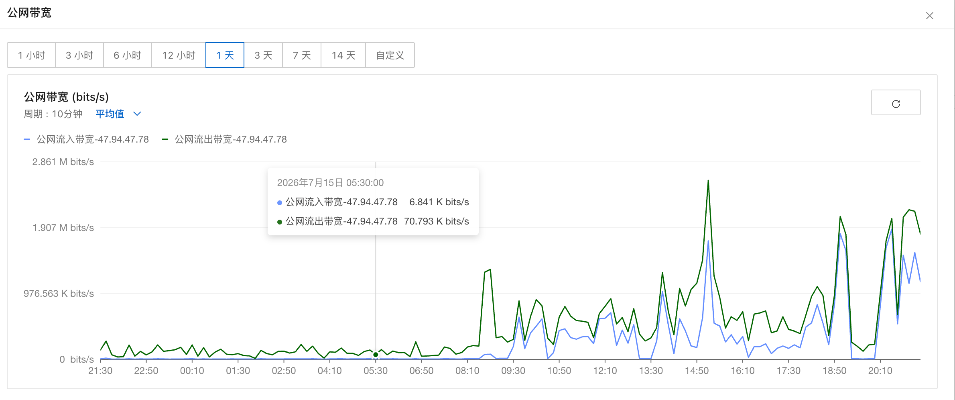Click the 08:10 label on the time axis
Screen dimensions: 955x400
[x=467, y=371]
